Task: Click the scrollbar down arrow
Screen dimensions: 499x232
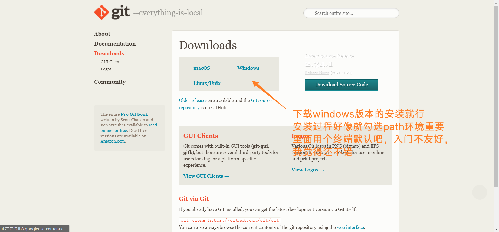Action: pyautogui.click(x=496, y=229)
